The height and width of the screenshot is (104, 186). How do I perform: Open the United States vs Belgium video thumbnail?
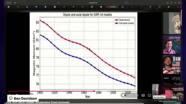172,64
